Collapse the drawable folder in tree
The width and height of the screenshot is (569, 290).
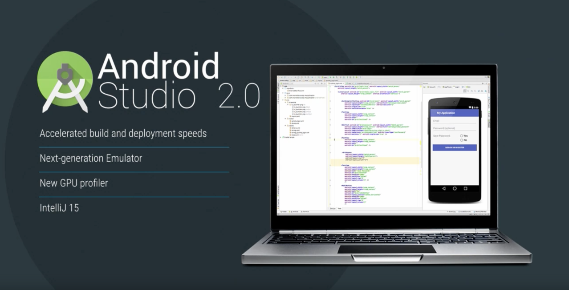285,103
